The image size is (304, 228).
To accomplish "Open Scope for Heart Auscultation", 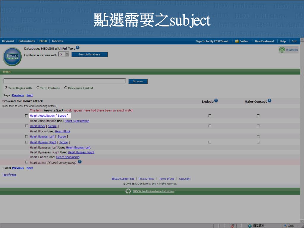I will [x=62, y=115].
